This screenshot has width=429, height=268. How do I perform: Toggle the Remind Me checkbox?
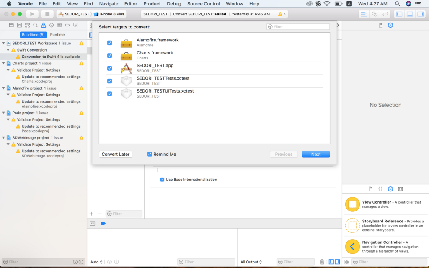[x=150, y=154]
